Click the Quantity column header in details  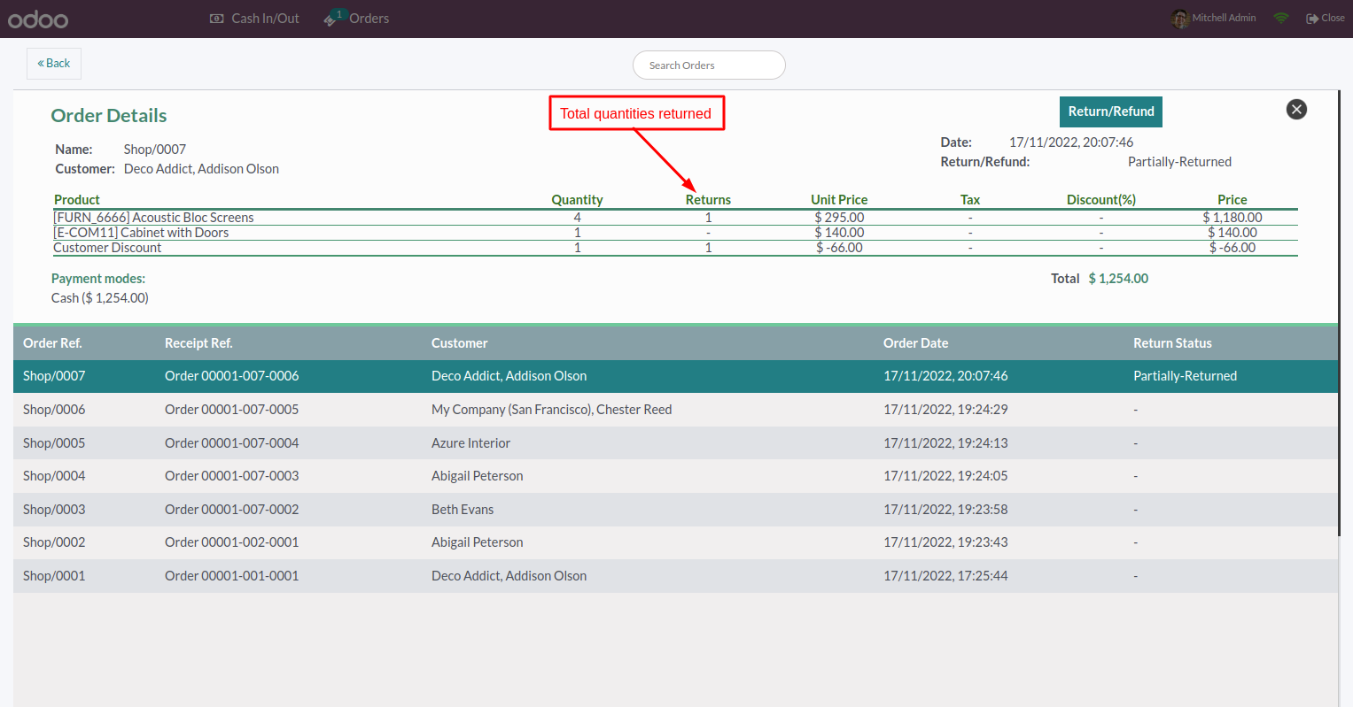click(x=577, y=200)
